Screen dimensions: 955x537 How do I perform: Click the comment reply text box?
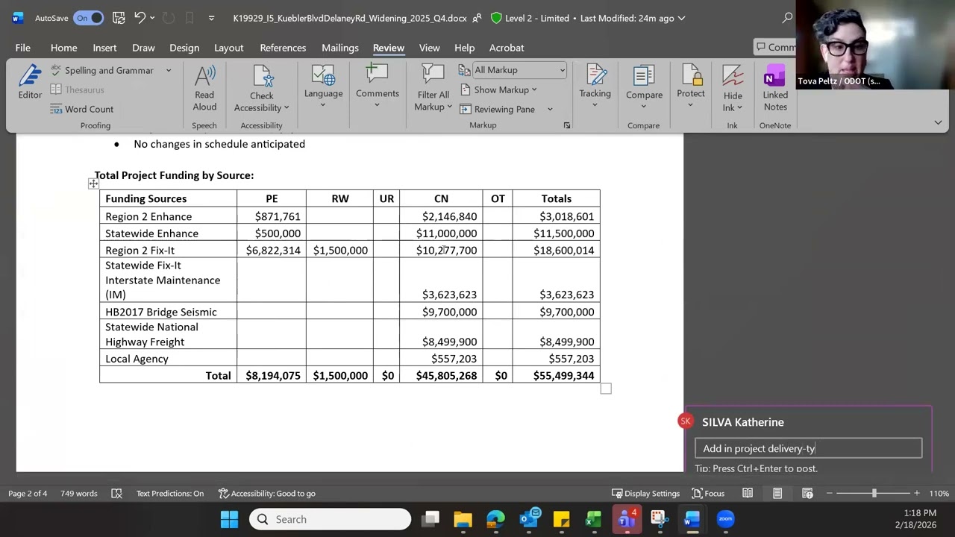[x=809, y=448]
